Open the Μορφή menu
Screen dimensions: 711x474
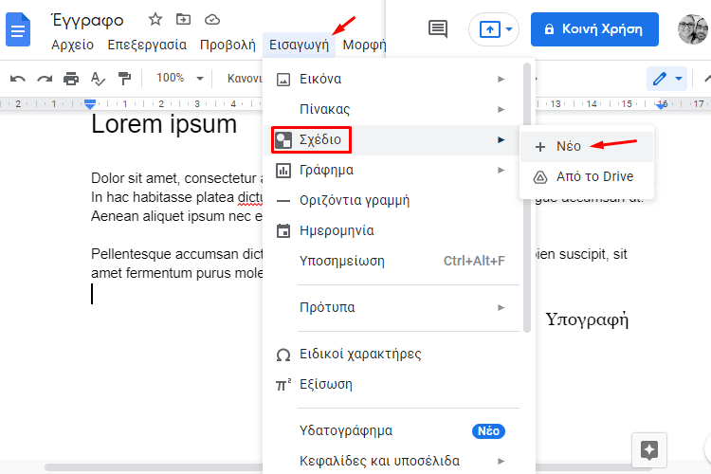(x=364, y=45)
